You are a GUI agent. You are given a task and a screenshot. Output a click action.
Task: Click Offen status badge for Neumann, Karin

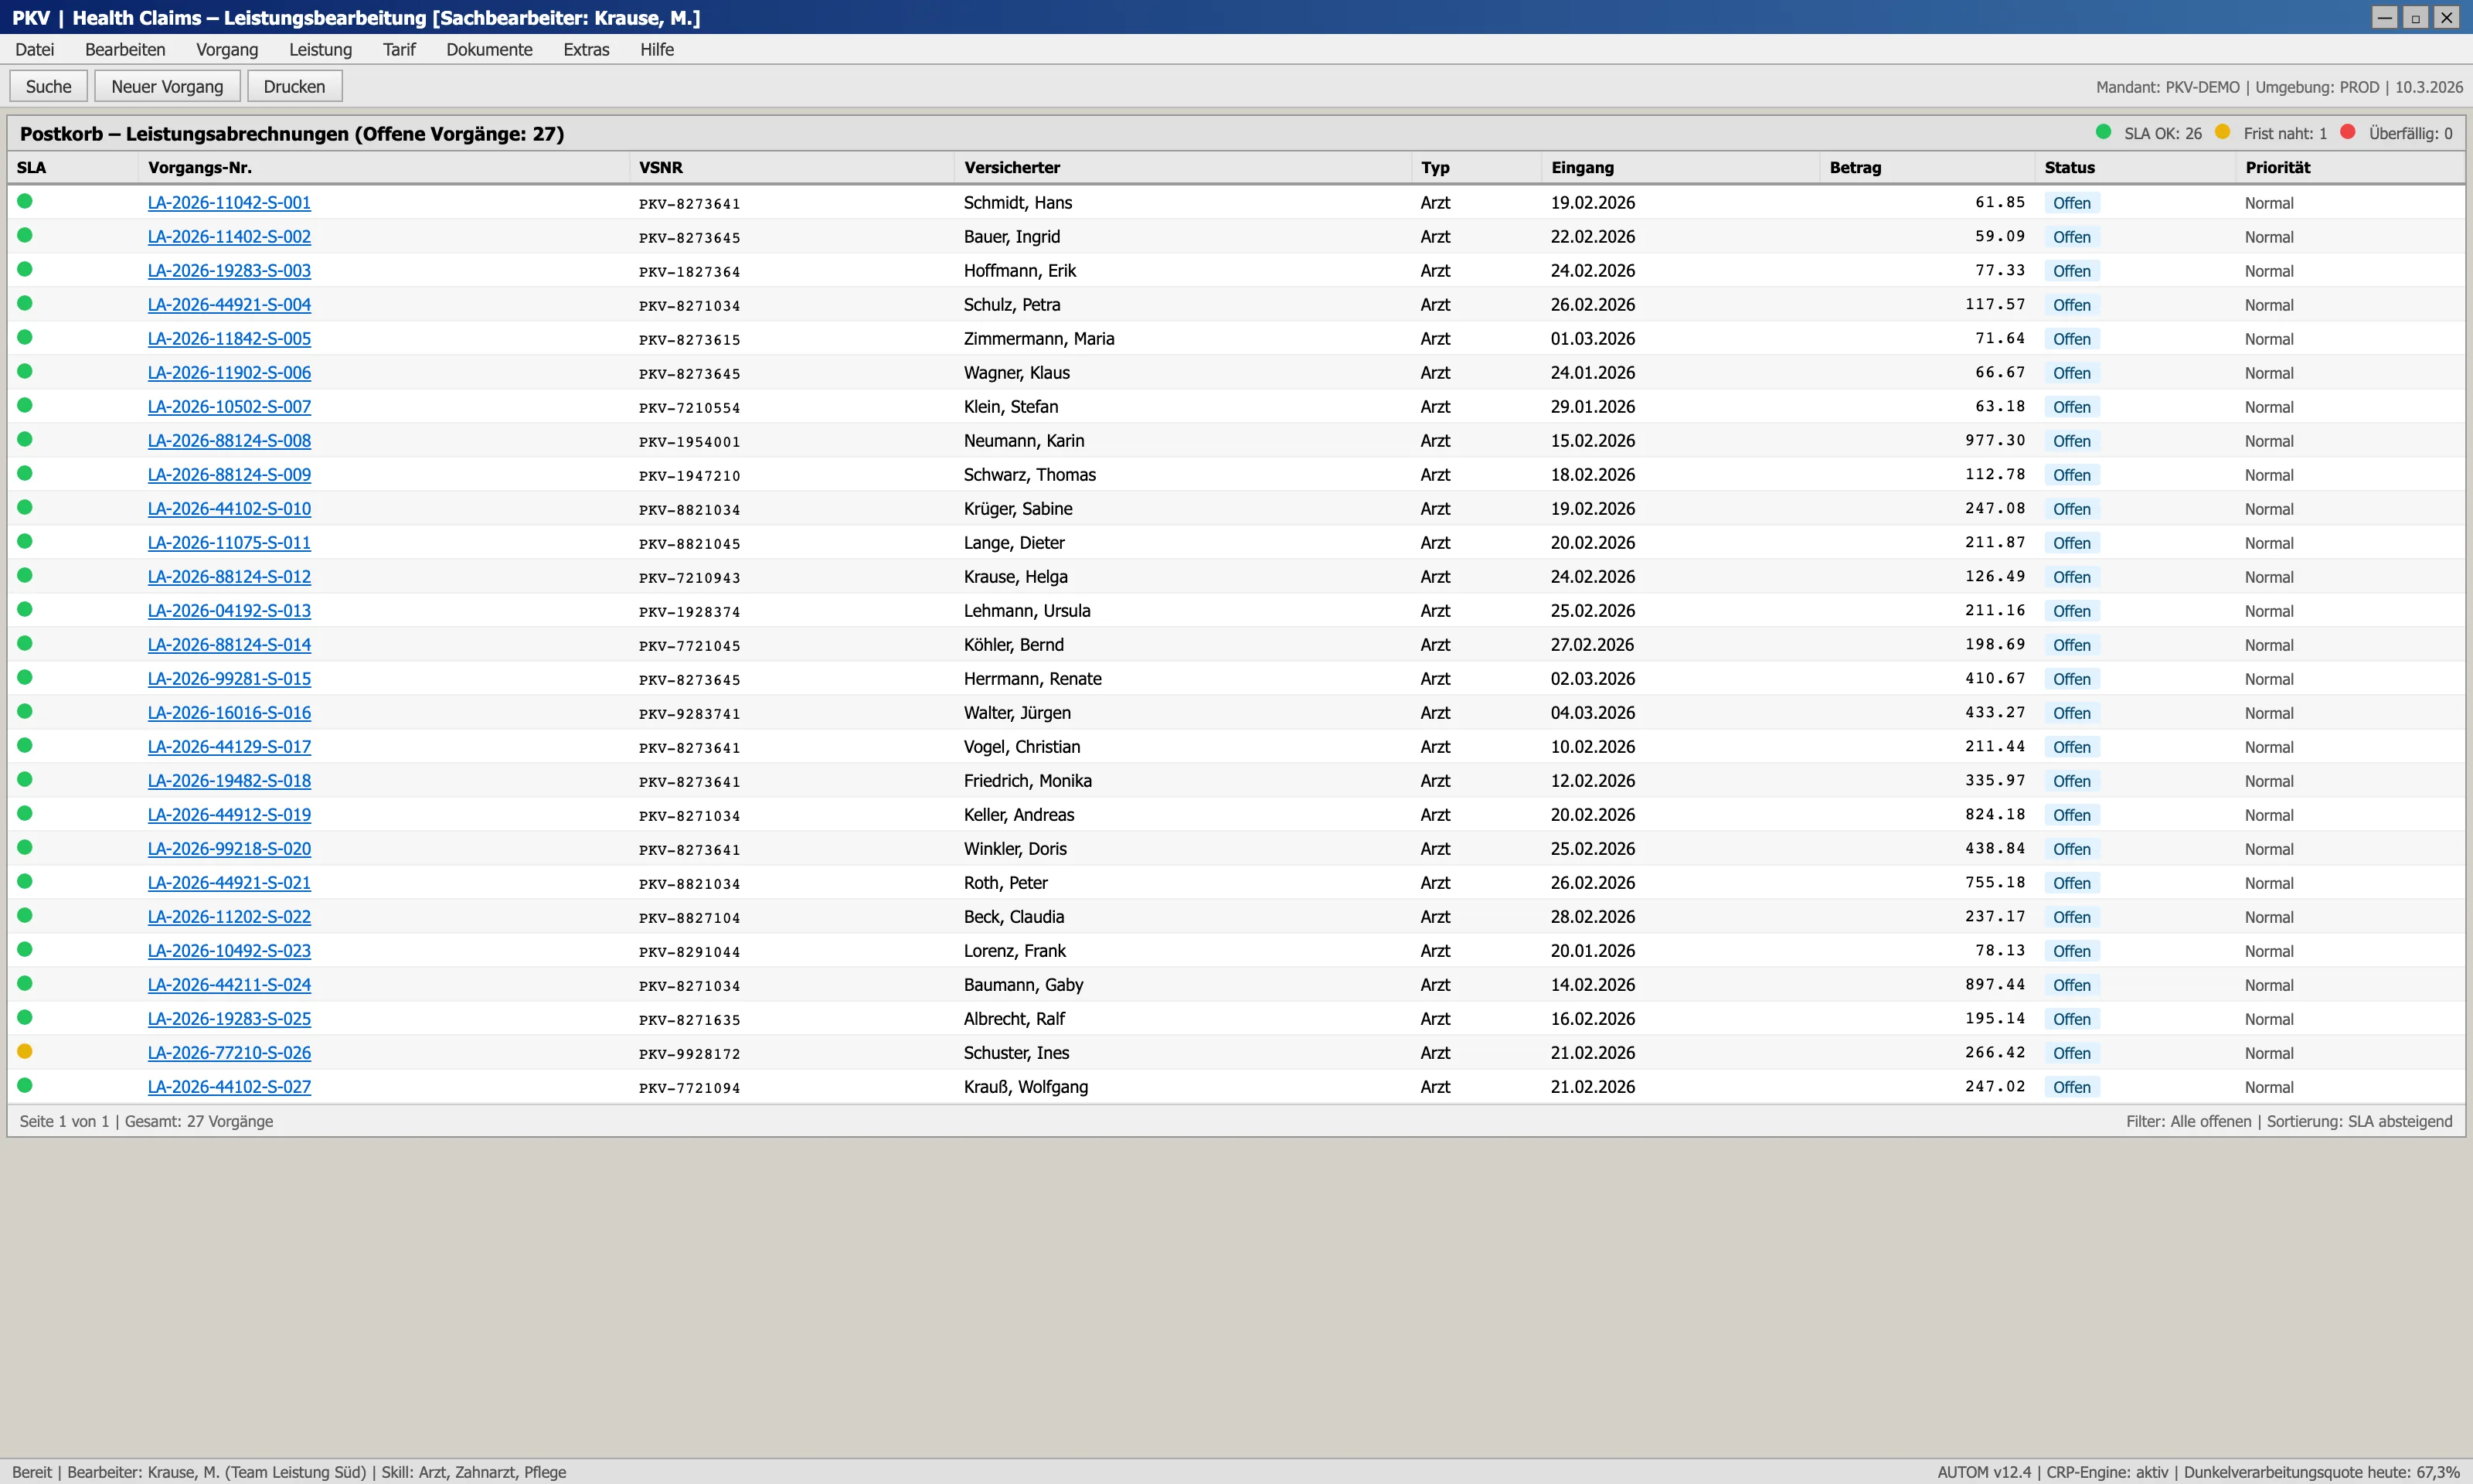(x=2071, y=441)
